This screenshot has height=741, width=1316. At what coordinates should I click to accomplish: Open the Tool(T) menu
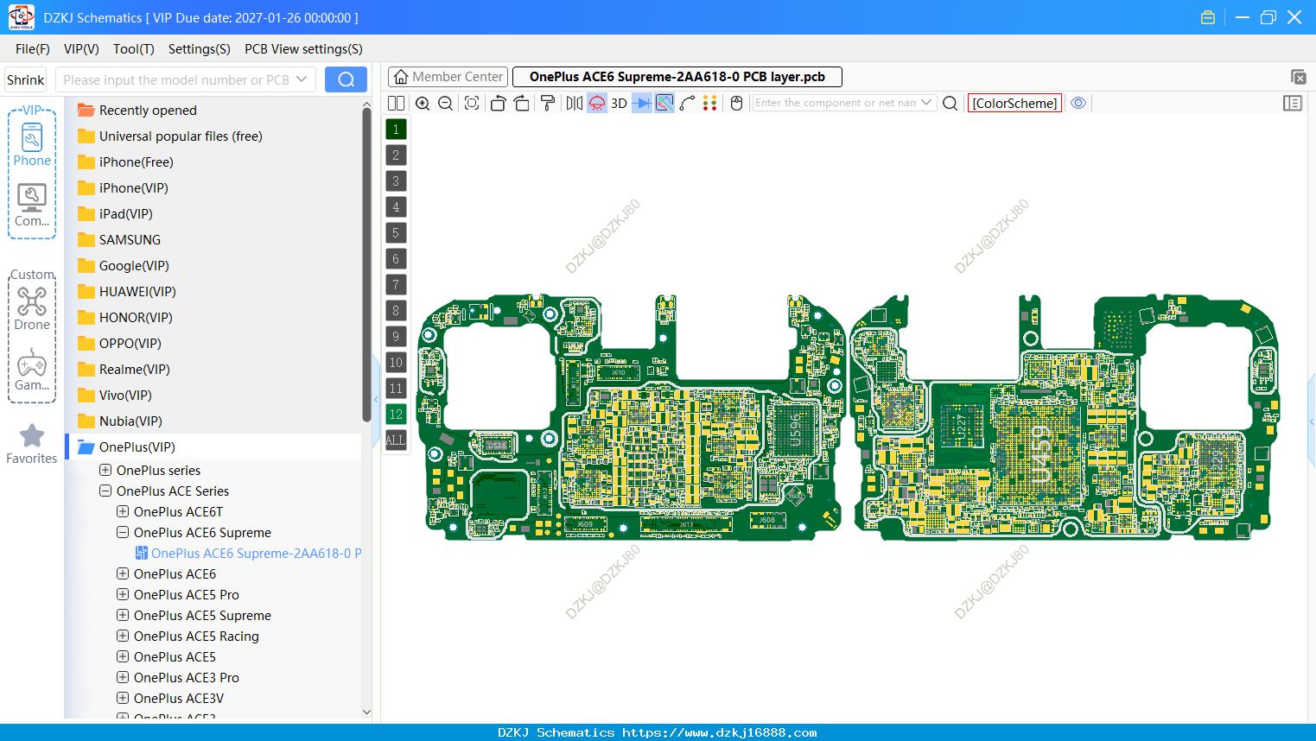134,49
